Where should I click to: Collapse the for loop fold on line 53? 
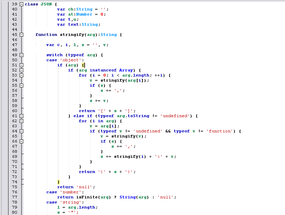point(21,76)
